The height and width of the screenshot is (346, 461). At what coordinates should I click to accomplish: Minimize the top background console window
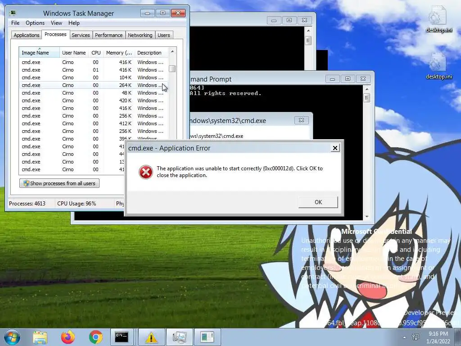[x=274, y=20]
